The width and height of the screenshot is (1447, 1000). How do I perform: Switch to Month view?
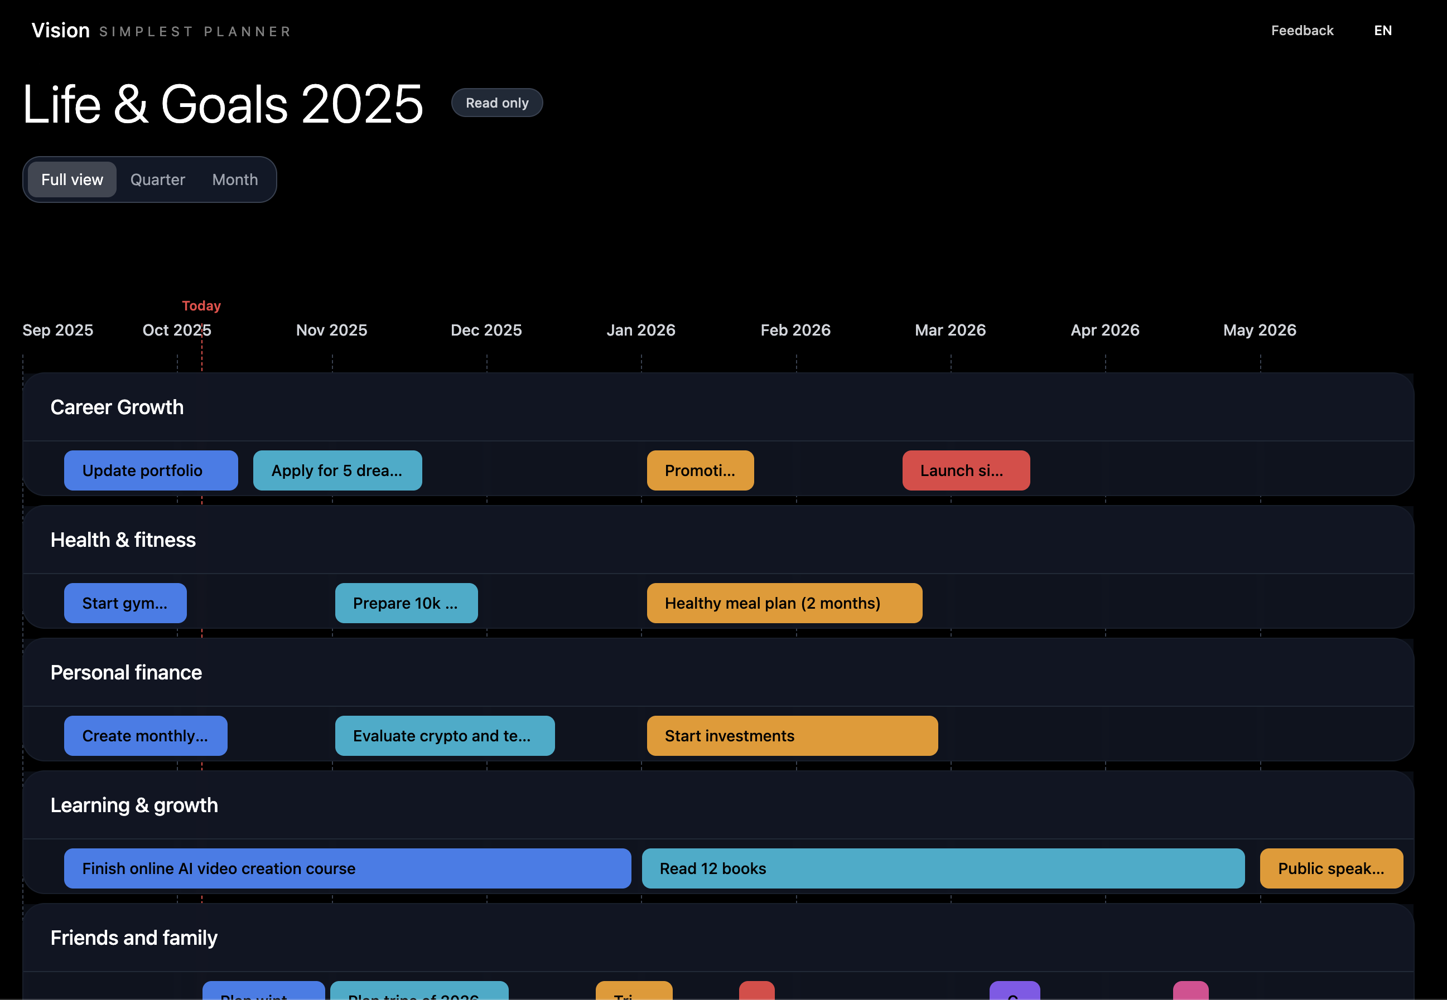point(234,180)
